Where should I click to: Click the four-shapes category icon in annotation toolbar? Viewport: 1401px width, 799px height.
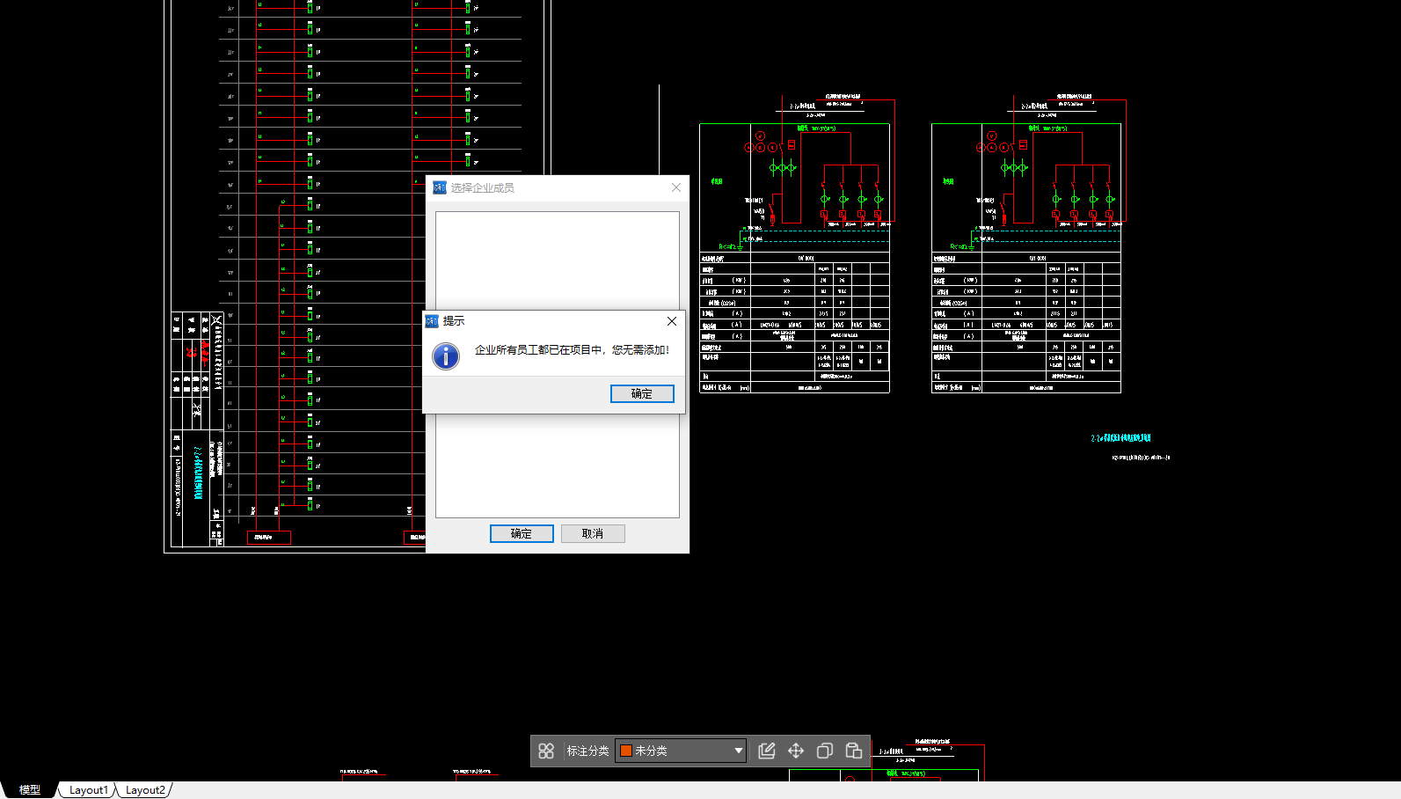[546, 751]
